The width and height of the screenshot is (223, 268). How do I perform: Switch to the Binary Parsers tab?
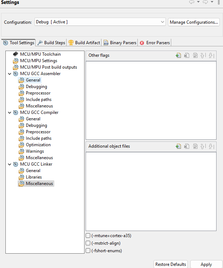click(x=120, y=43)
